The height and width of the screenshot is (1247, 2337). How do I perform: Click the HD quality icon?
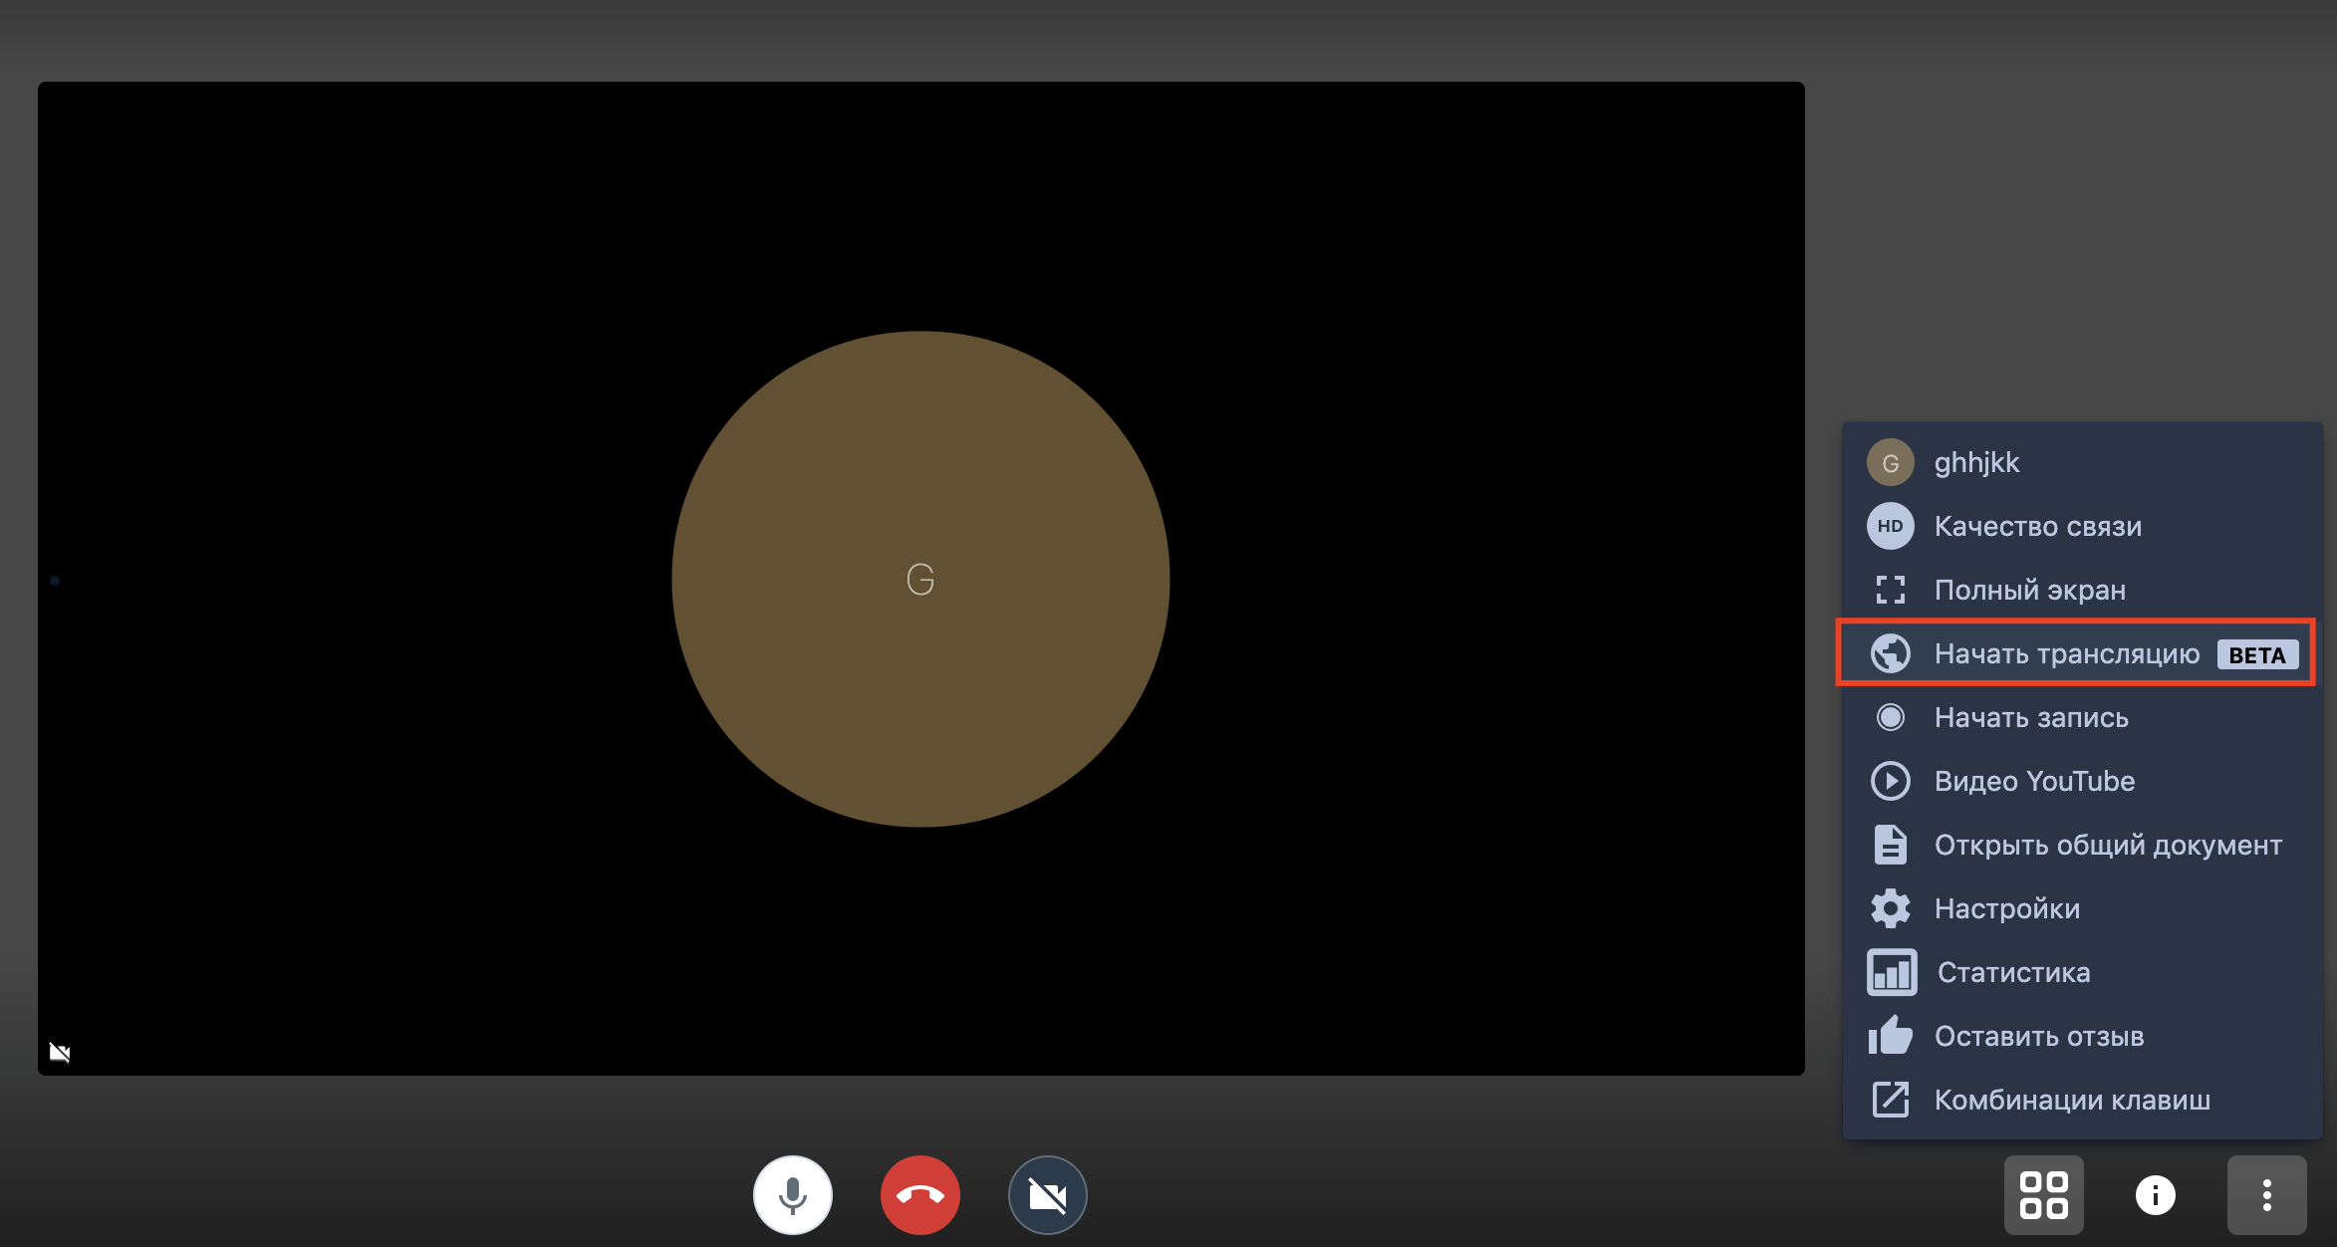(x=1890, y=526)
